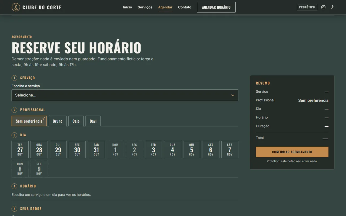
Task: Select Sex 30 Out day
Action: click(x=77, y=150)
